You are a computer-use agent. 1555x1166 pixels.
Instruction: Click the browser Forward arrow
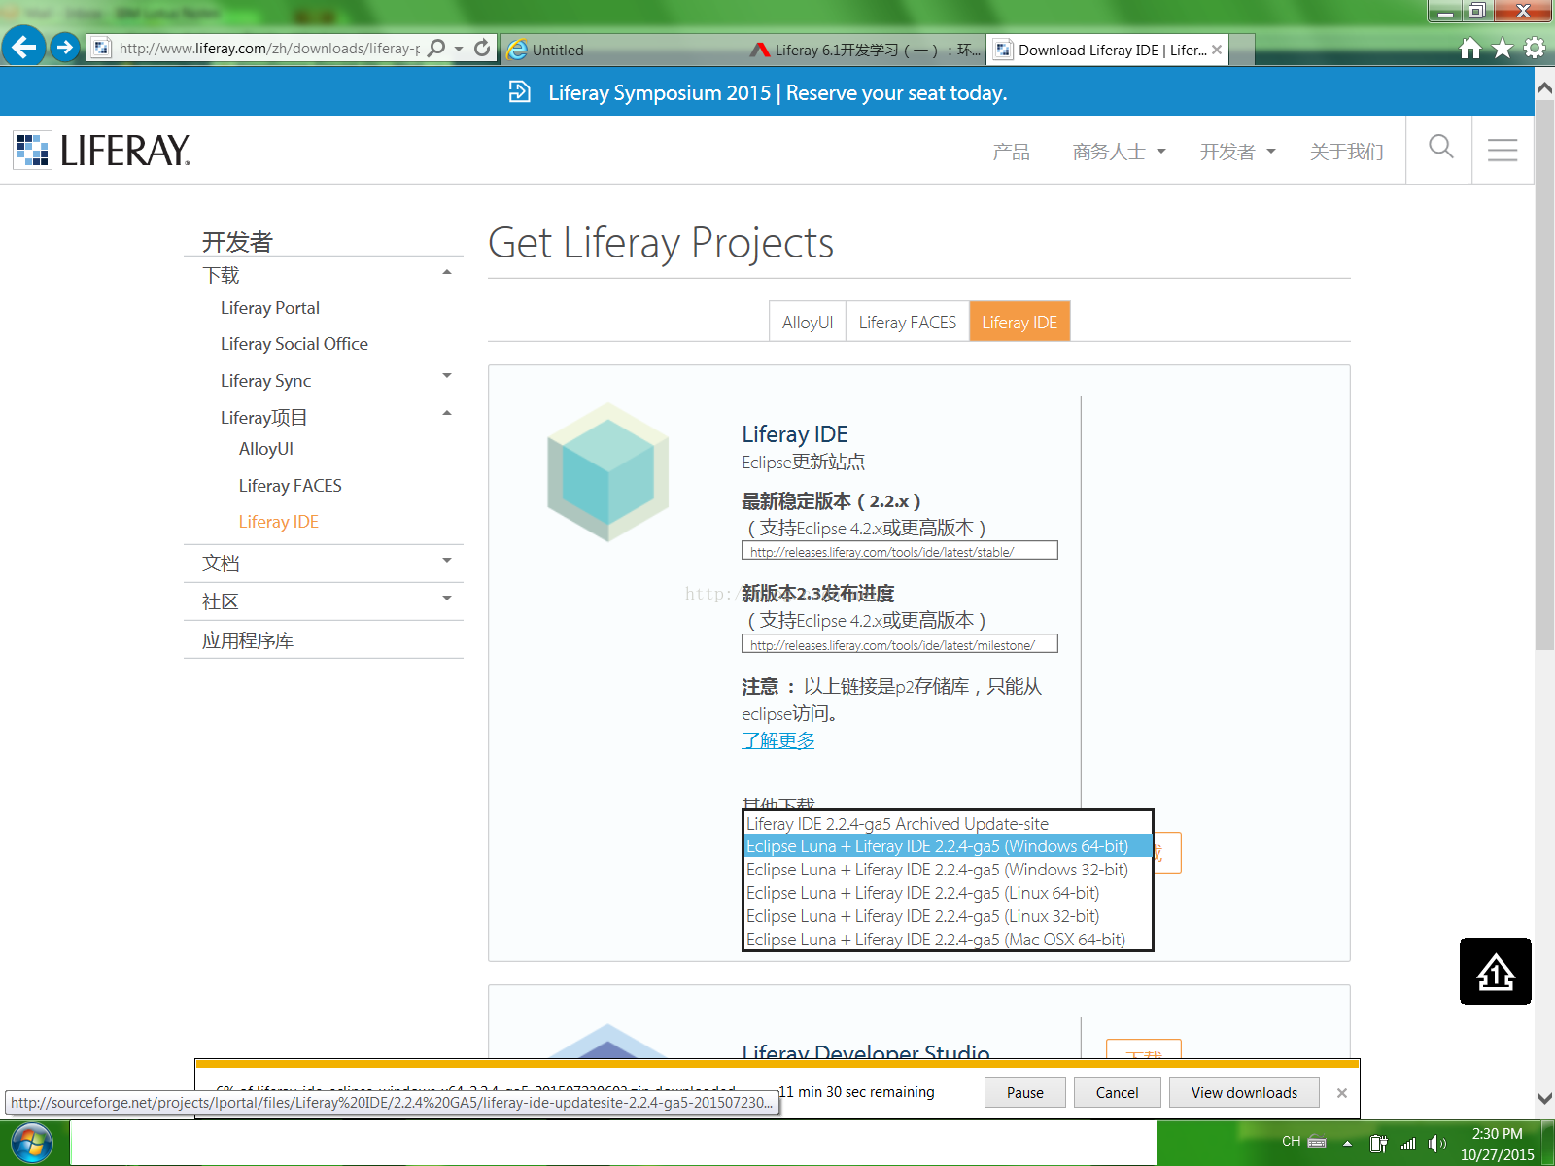(65, 47)
